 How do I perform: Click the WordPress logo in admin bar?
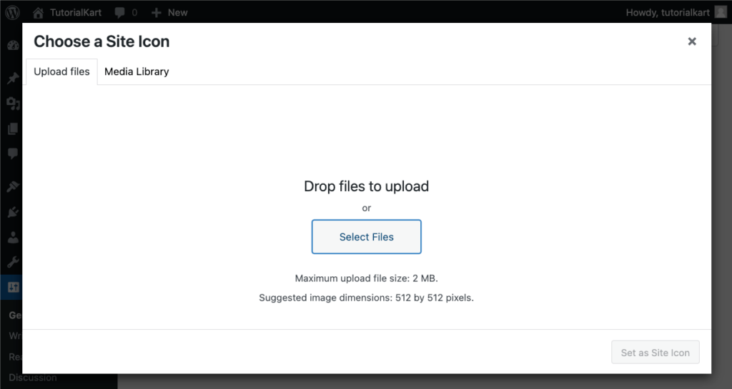point(13,12)
